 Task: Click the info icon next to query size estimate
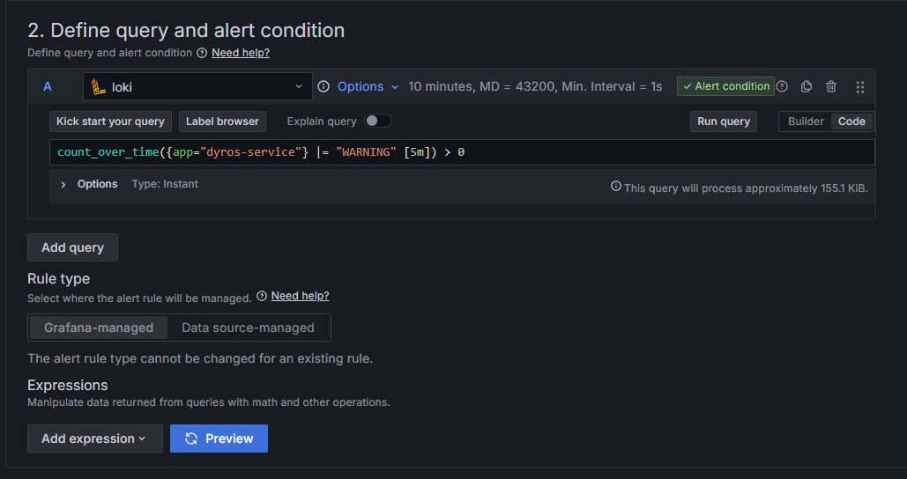pos(616,187)
